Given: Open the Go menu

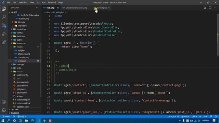Looking at the screenshot, I should [38, 2].
